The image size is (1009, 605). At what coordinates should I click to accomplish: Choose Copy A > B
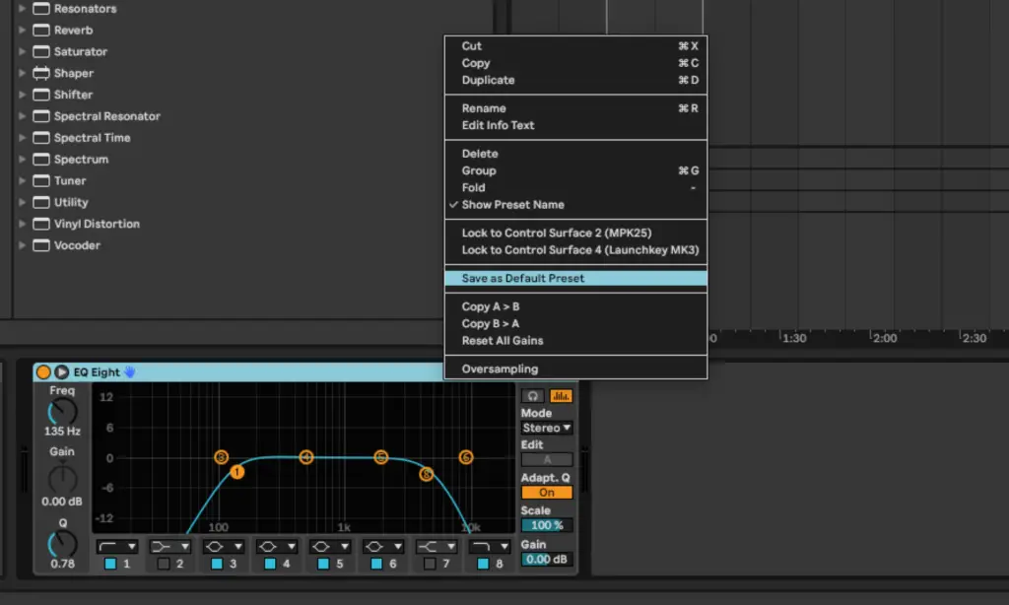[x=575, y=307]
